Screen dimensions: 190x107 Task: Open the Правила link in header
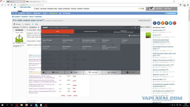click(80, 9)
